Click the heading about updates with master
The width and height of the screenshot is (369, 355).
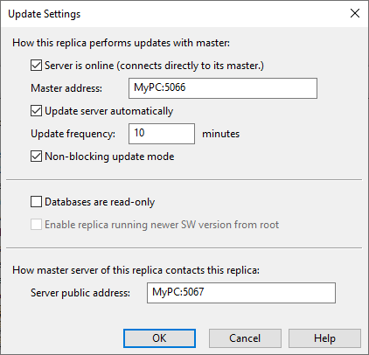coord(122,43)
